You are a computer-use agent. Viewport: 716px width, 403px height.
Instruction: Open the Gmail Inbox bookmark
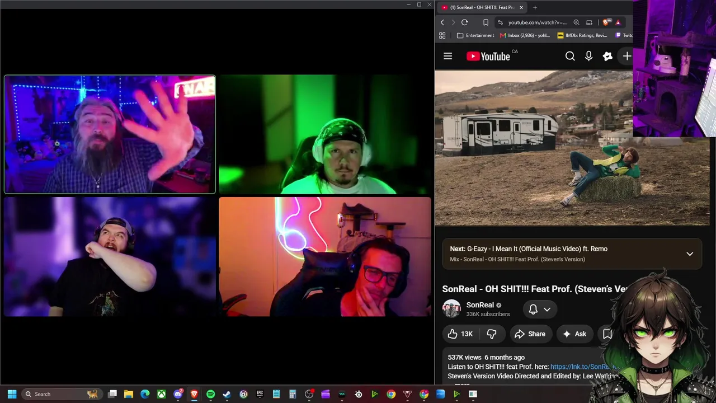click(x=525, y=35)
